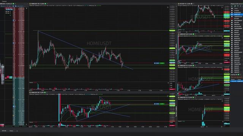The width and height of the screenshot is (243, 136).
Task: Click the blue icon in the order book toolbar
Action: pyautogui.click(x=16, y=6)
